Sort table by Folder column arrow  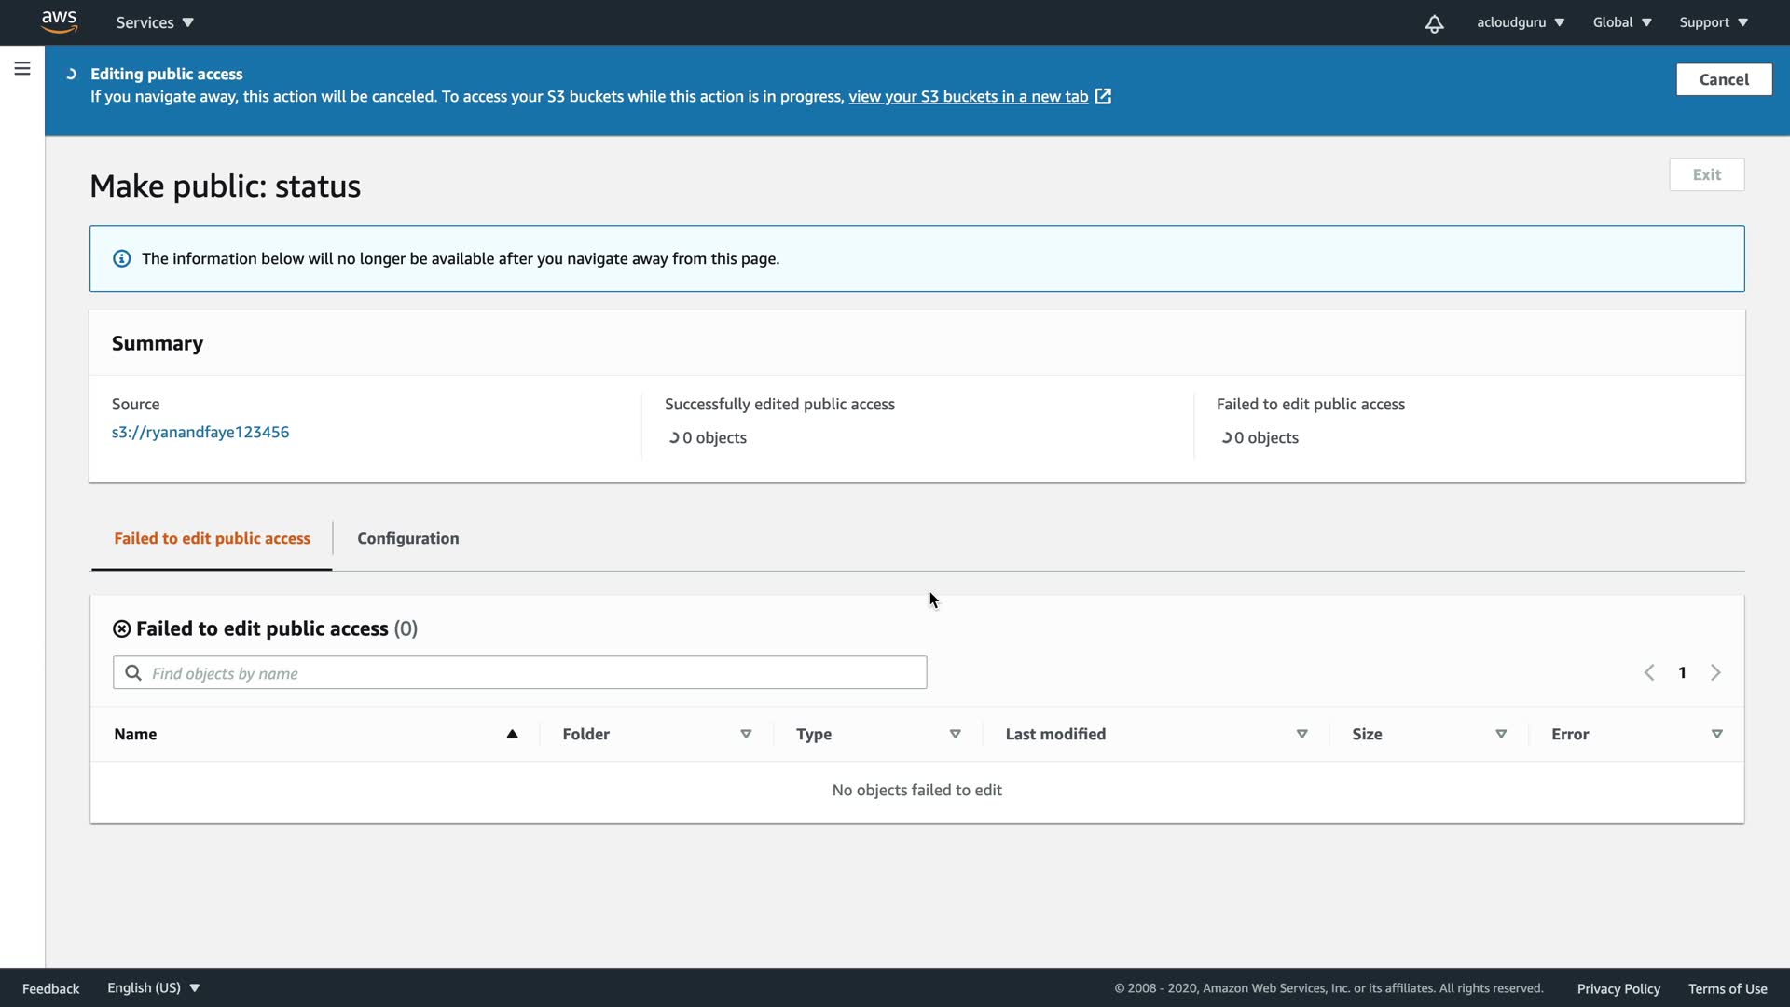[x=746, y=735]
